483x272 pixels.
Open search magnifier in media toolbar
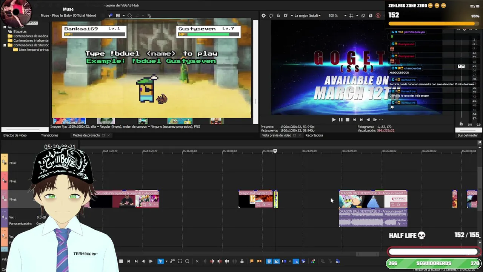(129, 15)
